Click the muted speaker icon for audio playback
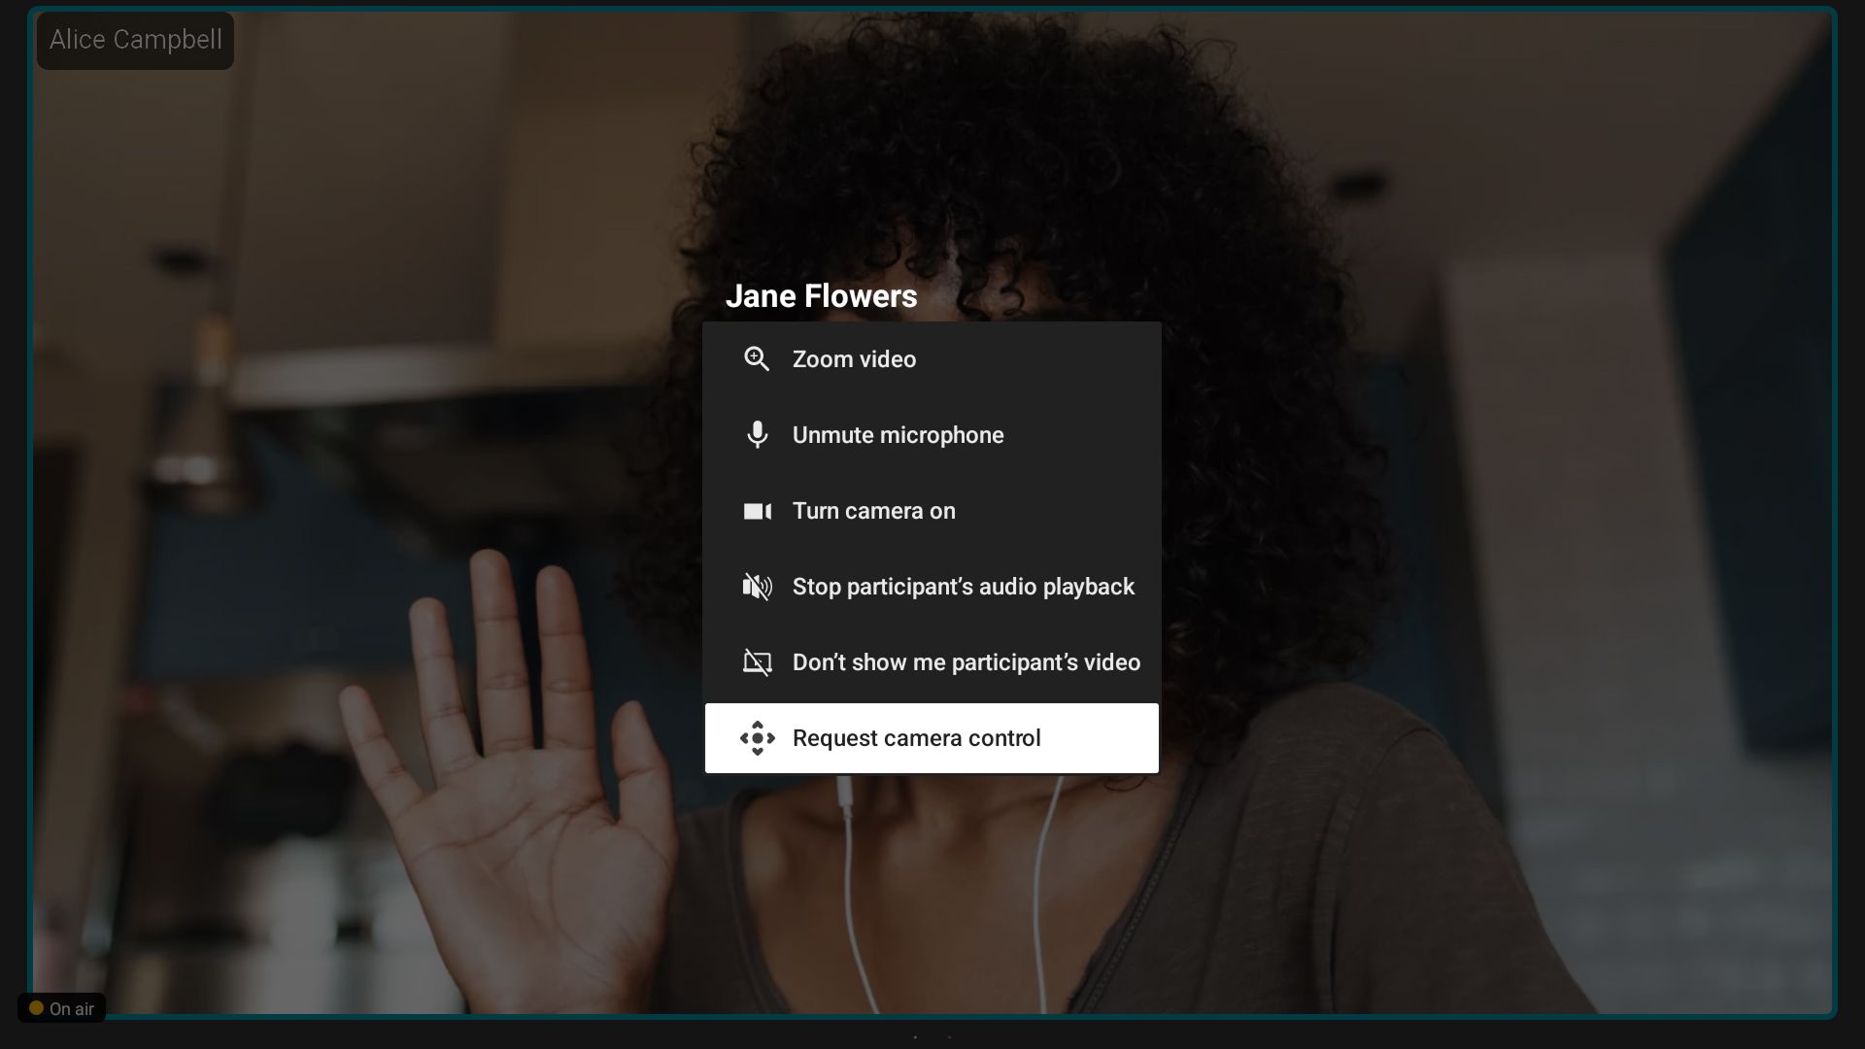Image resolution: width=1865 pixels, height=1049 pixels. (757, 587)
